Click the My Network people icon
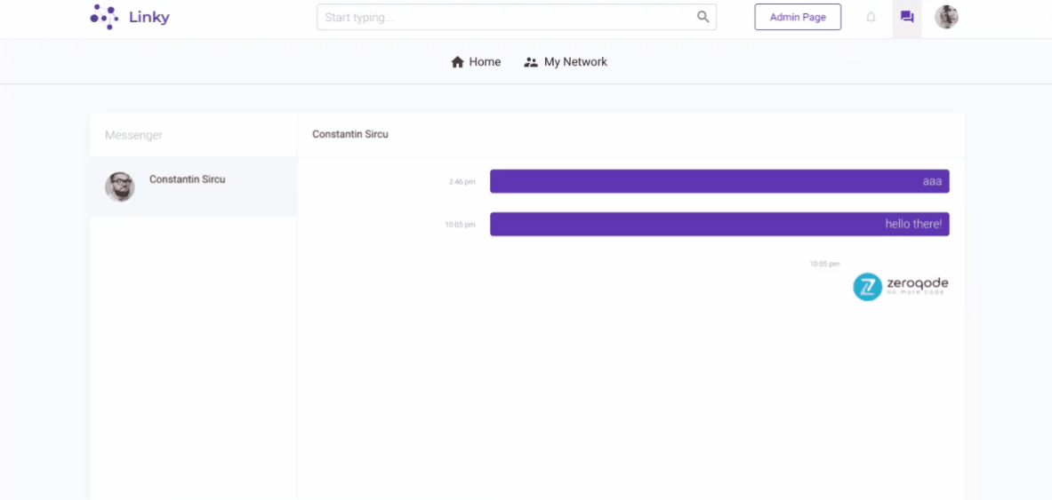The width and height of the screenshot is (1052, 500). tap(531, 62)
